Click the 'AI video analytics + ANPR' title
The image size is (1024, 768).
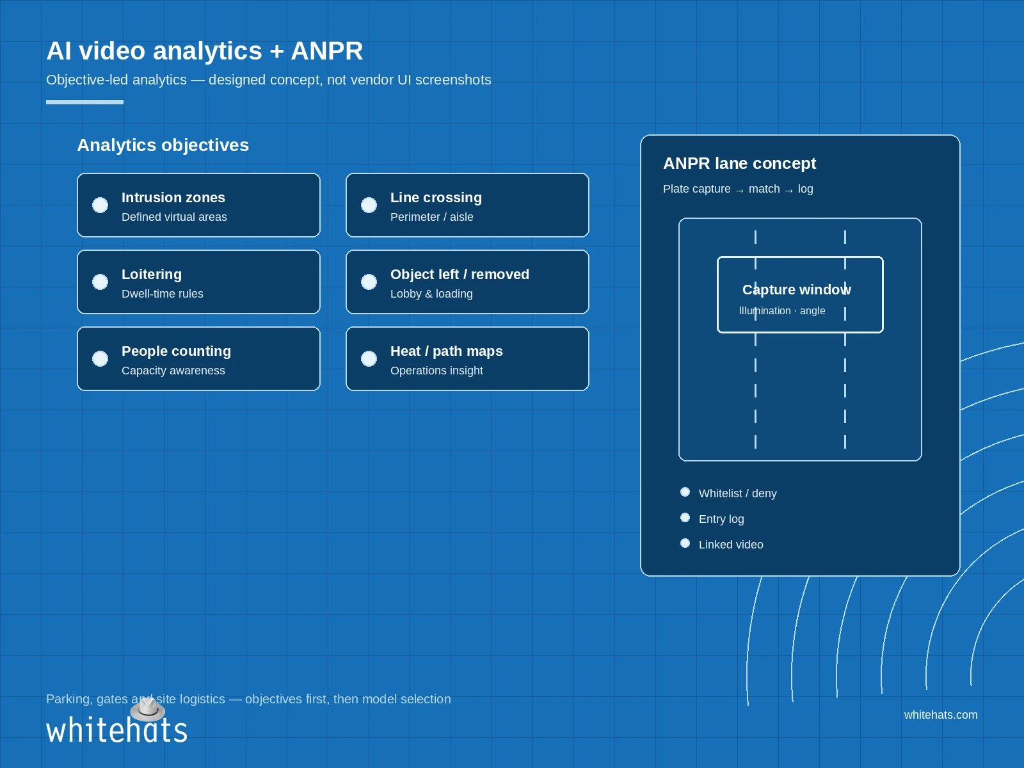click(205, 51)
